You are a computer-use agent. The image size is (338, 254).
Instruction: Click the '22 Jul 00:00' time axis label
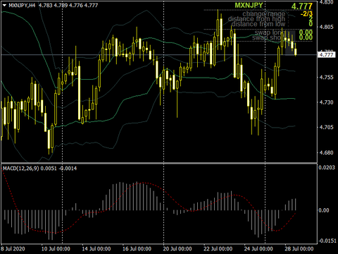click(218, 249)
